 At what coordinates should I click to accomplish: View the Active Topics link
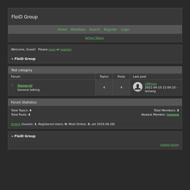click(x=94, y=38)
